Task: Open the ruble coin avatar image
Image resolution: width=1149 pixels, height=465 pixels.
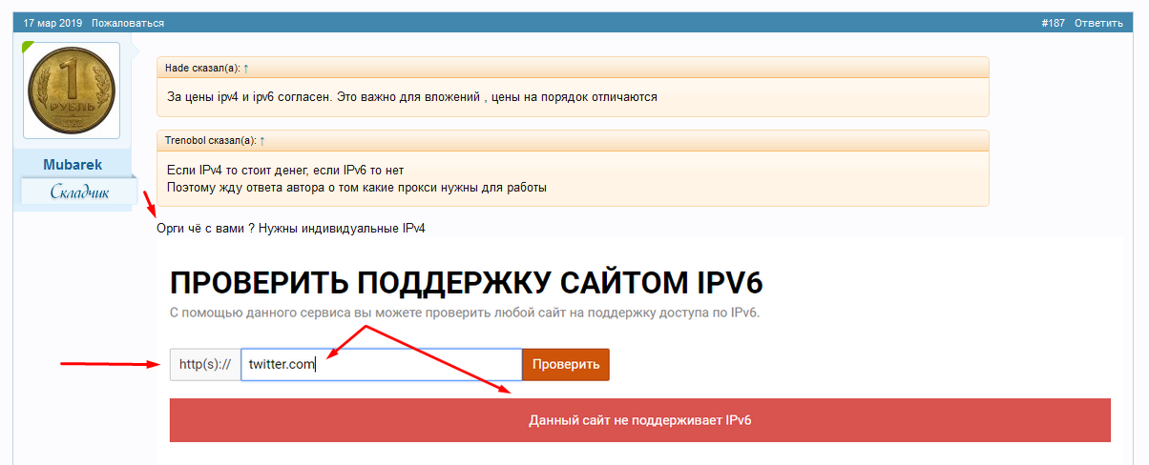Action: pos(72,91)
